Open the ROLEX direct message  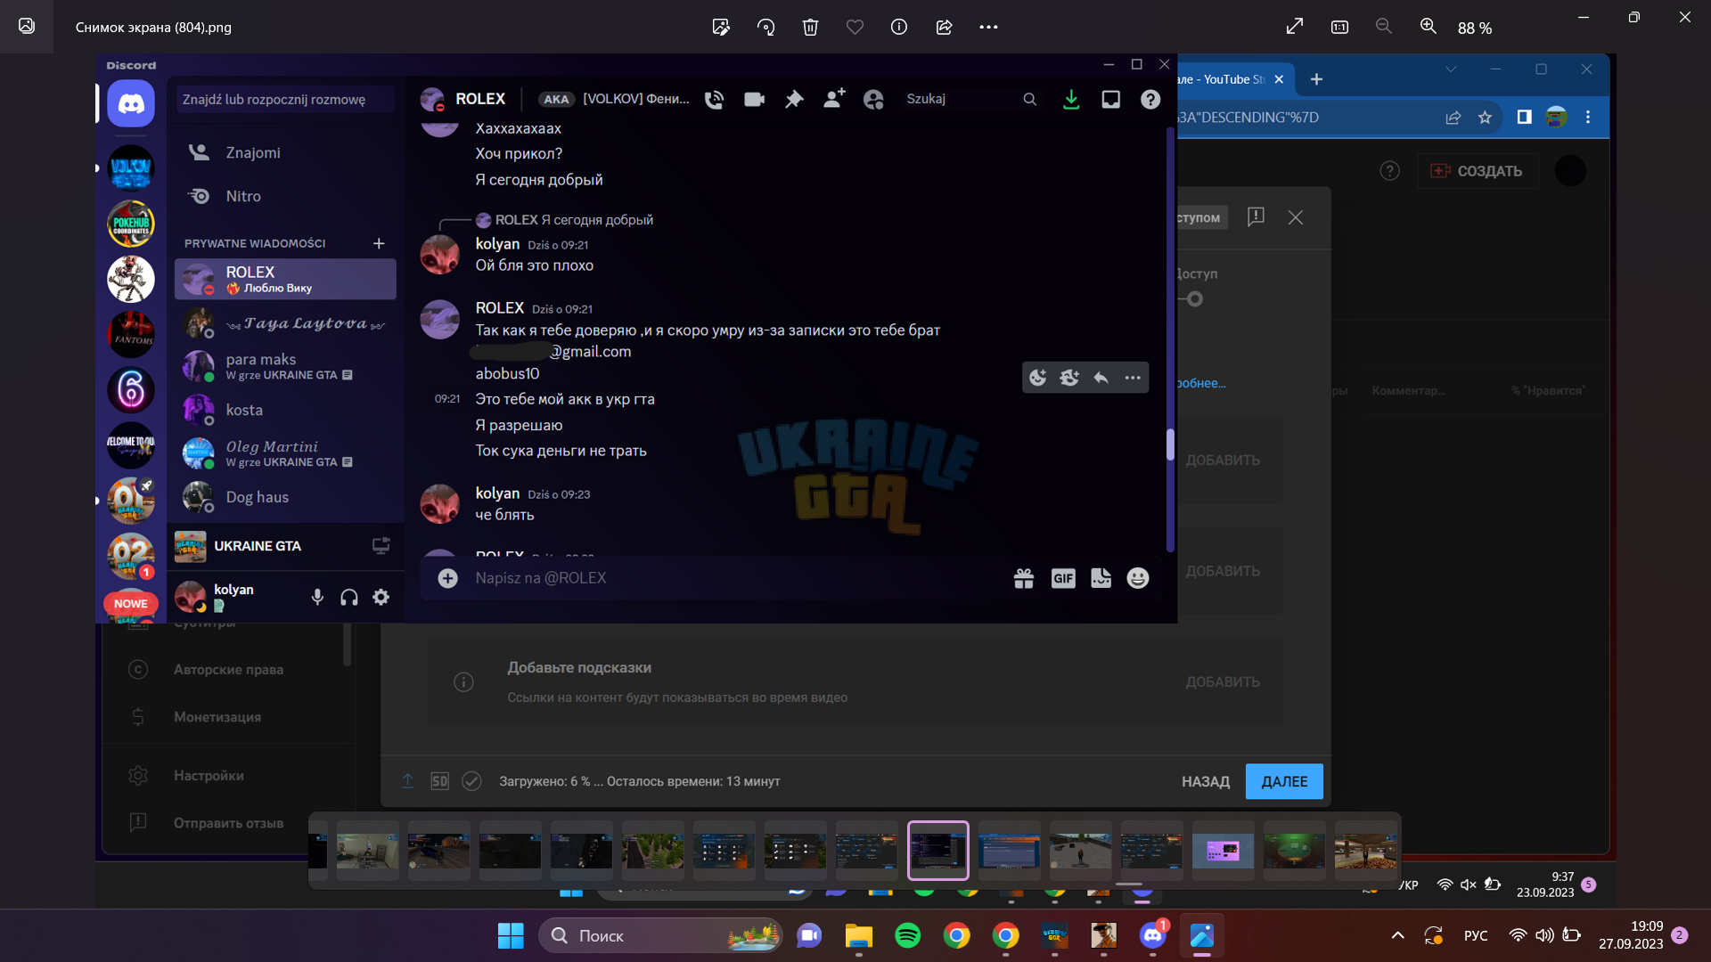click(x=285, y=279)
